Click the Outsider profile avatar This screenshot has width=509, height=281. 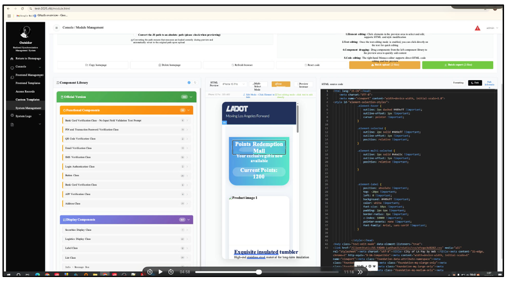25,32
